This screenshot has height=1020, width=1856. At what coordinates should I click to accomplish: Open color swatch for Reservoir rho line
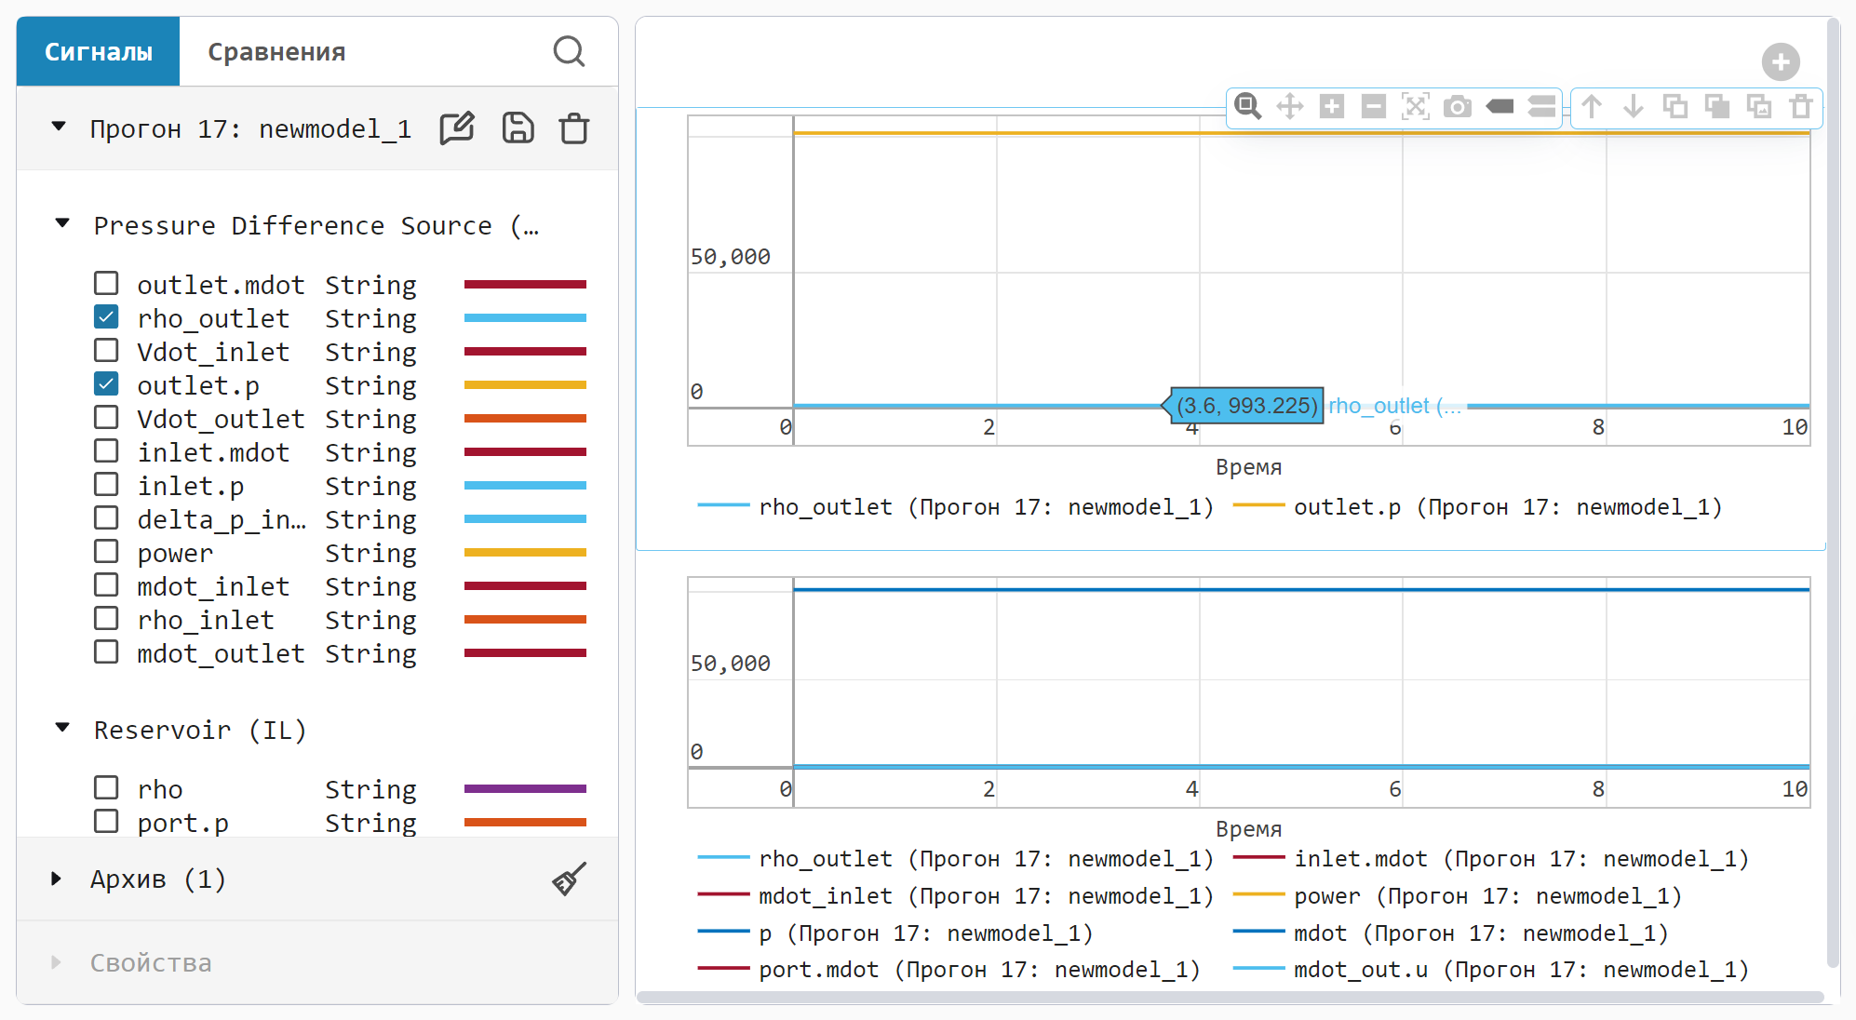[x=525, y=788]
